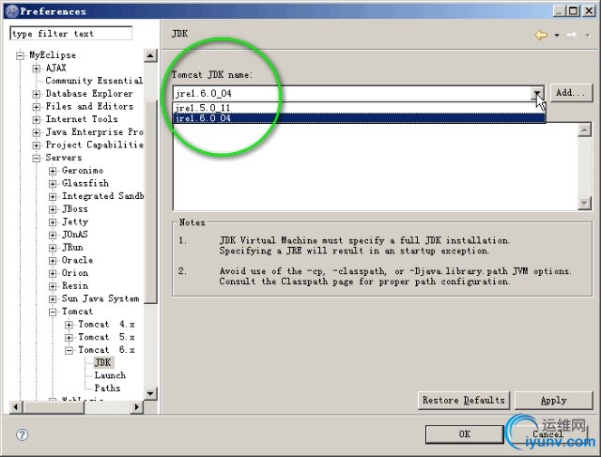
Task: Expand the Tomcat 4.x node
Action: 69,325
